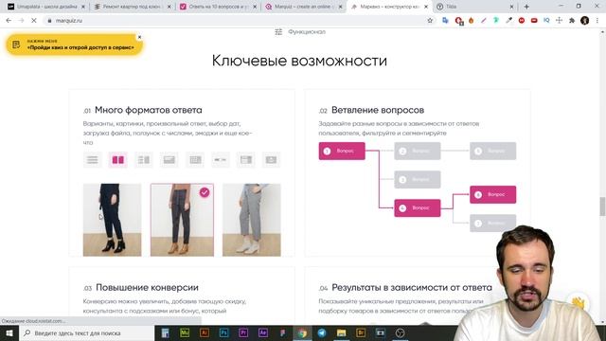Choose the single picture answer format icon
The image size is (606, 341).
(x=169, y=160)
